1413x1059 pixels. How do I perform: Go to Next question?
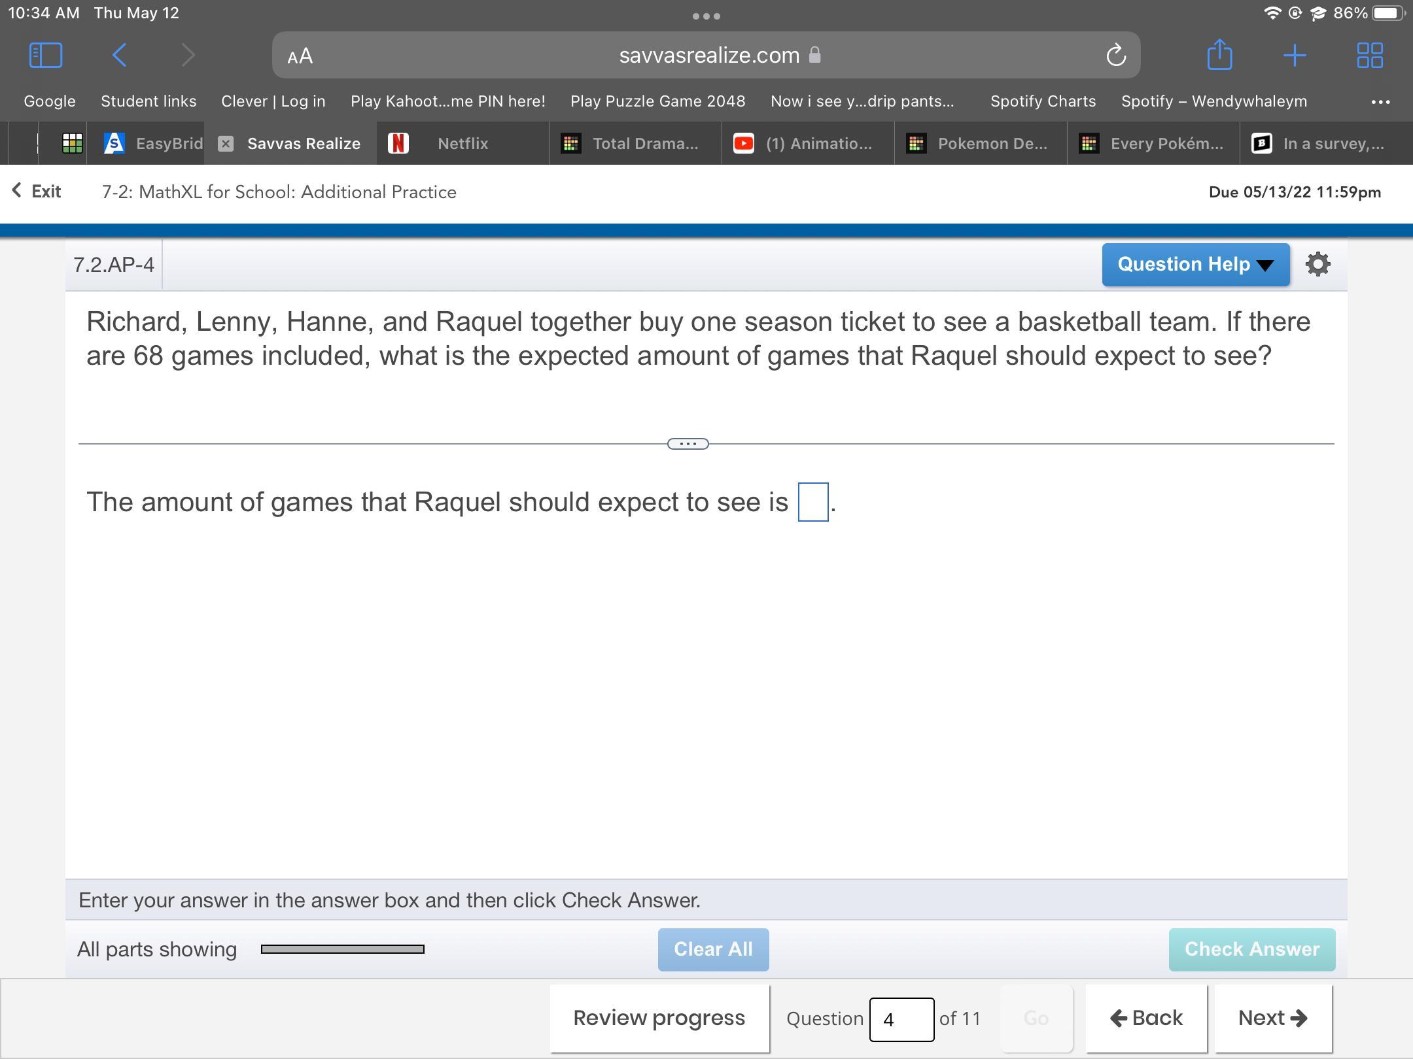coord(1272,1018)
